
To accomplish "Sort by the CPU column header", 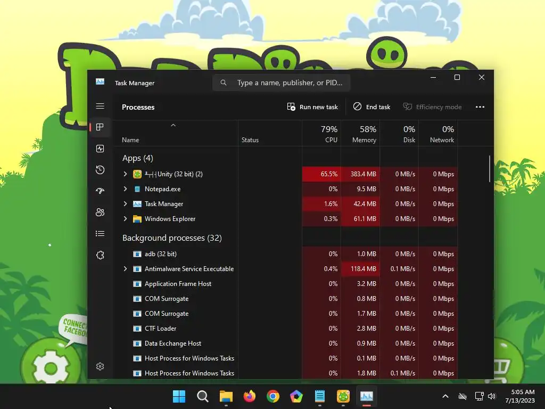I will 321,134.
